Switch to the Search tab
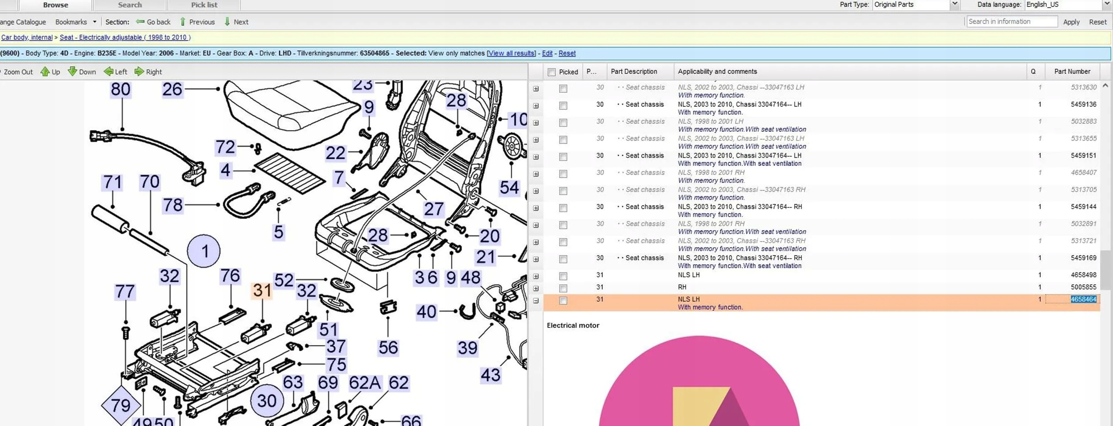This screenshot has width=1113, height=426. [x=130, y=5]
